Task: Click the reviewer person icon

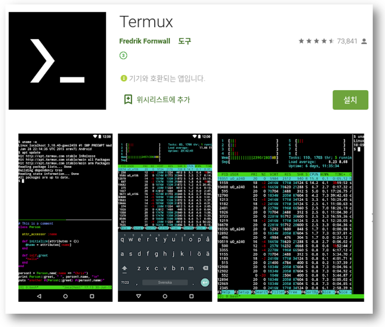Action: coord(364,41)
